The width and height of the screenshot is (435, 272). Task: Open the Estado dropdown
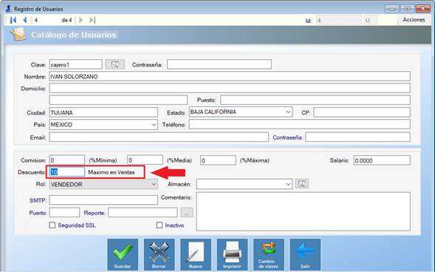[288, 112]
